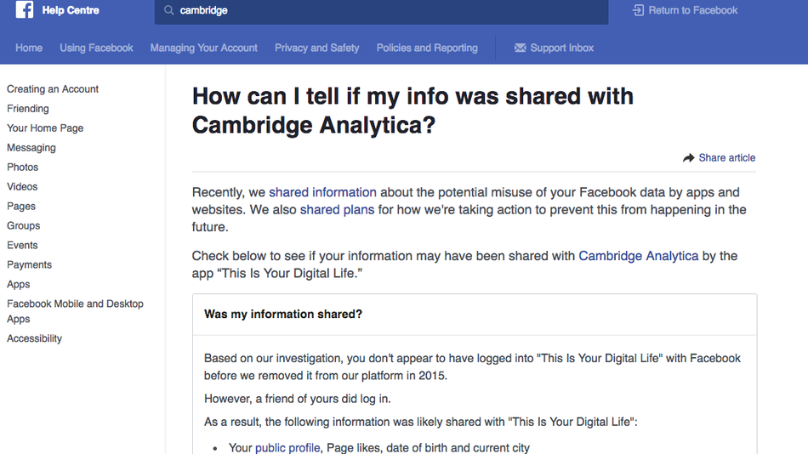
Task: Follow the shared information link
Action: click(322, 192)
